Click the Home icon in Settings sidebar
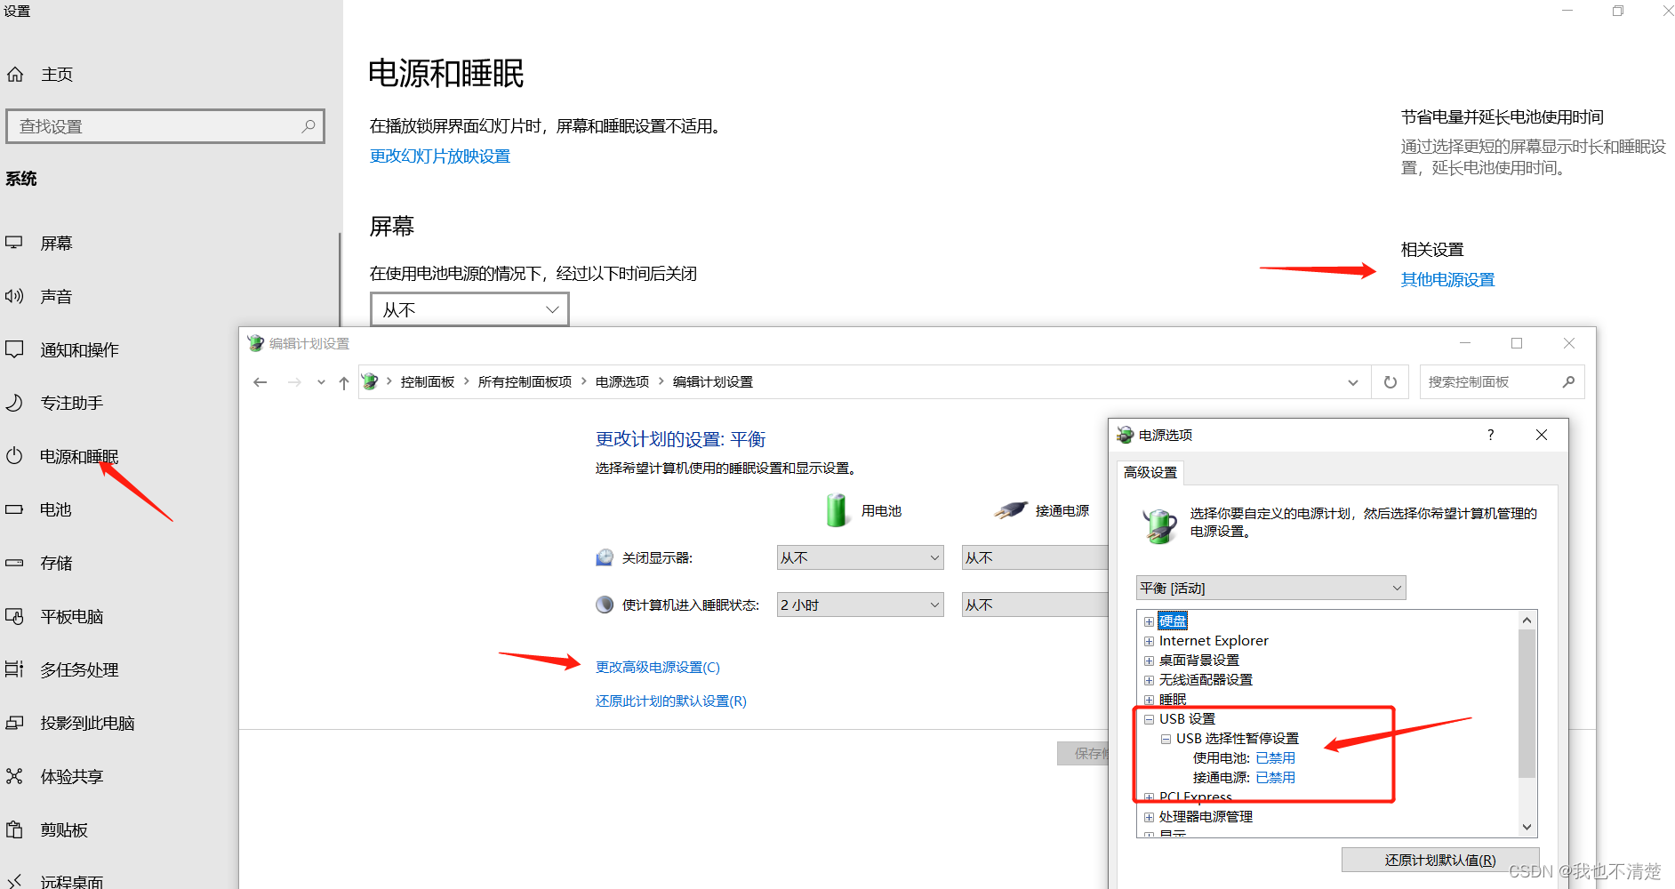The height and width of the screenshot is (889, 1675). (x=15, y=75)
